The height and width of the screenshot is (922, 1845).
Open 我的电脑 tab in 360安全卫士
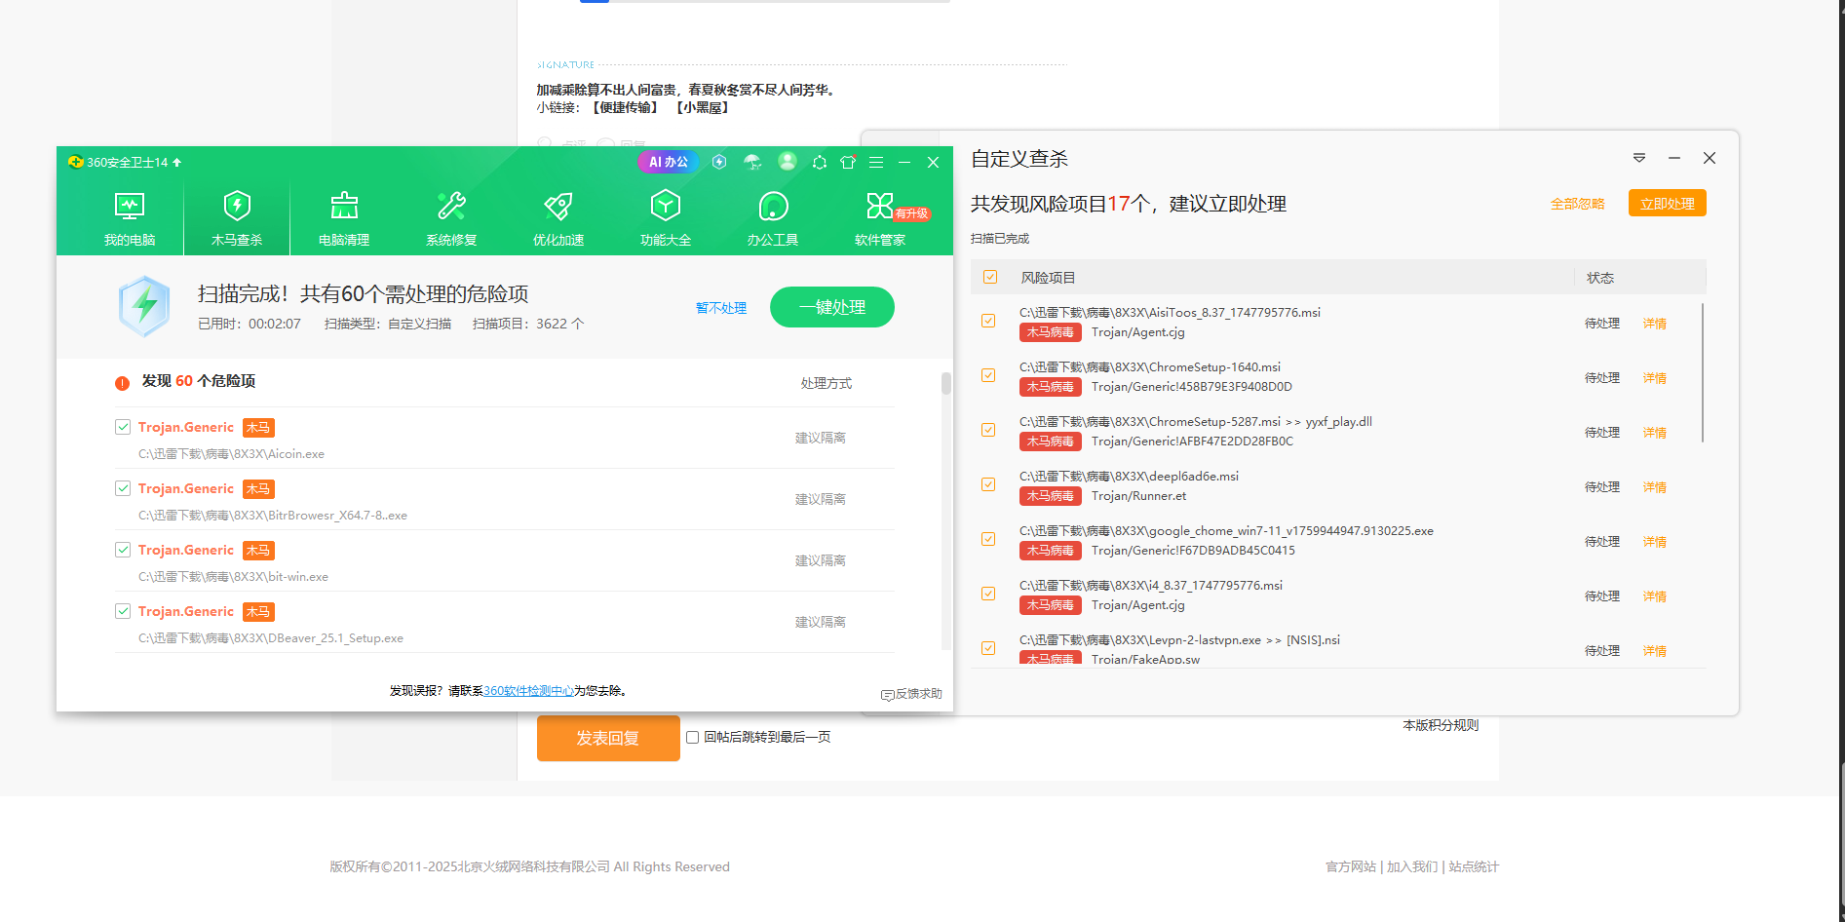tap(130, 218)
